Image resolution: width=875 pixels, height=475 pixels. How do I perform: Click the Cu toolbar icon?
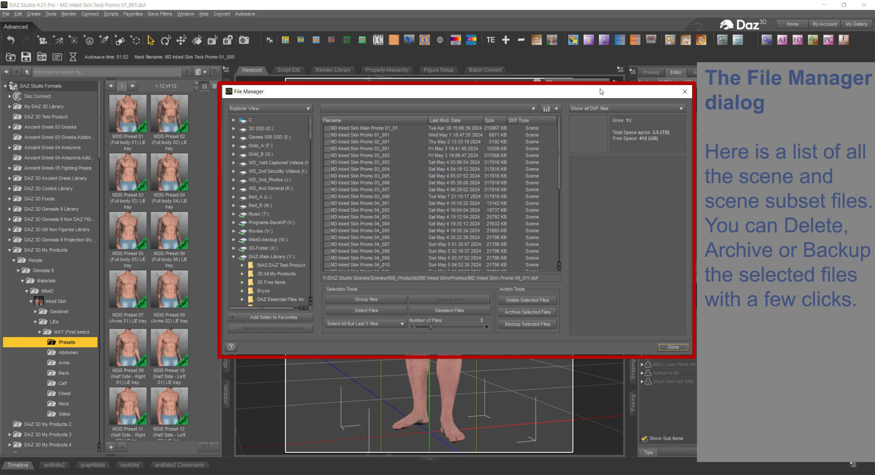coord(332,40)
